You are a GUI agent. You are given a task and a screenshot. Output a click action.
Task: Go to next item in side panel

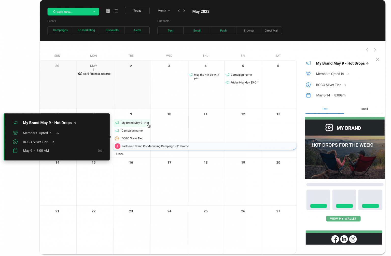pos(375,50)
